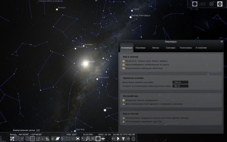Click the increase time speed button
Viewport: 227px width, 142px height.
coord(128,138)
